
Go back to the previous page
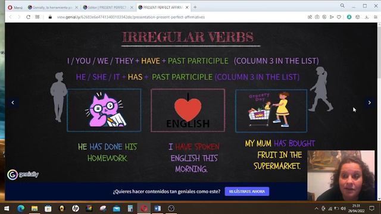[x=11, y=17]
